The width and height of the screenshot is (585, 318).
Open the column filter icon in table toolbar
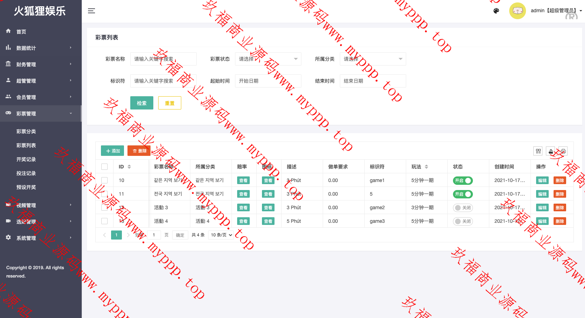pyautogui.click(x=538, y=151)
